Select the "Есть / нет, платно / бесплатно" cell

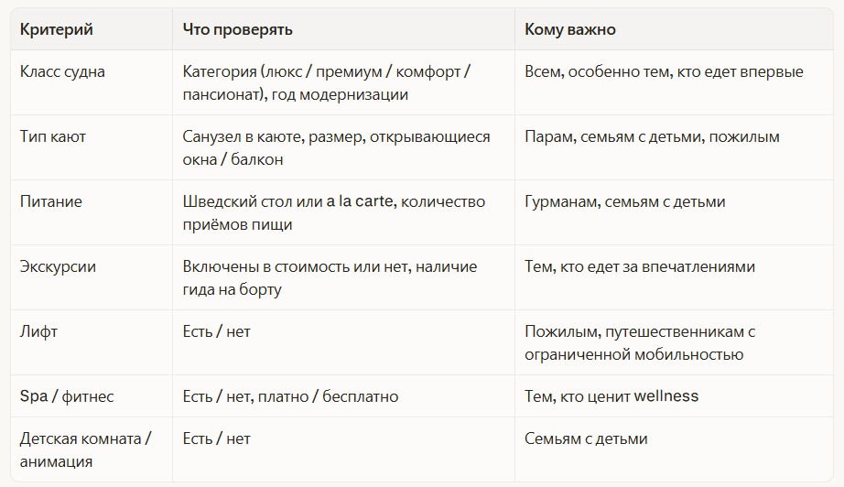click(x=290, y=396)
